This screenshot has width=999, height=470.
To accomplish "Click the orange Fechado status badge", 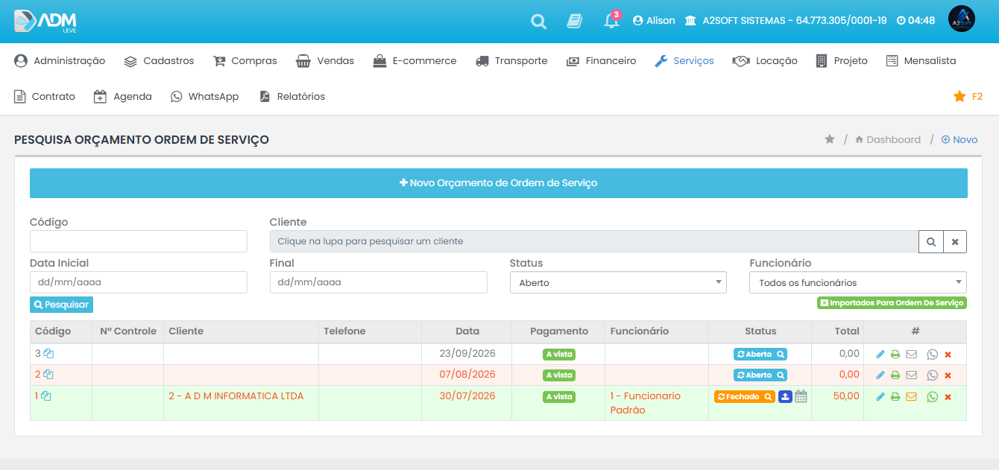I will 745,397.
